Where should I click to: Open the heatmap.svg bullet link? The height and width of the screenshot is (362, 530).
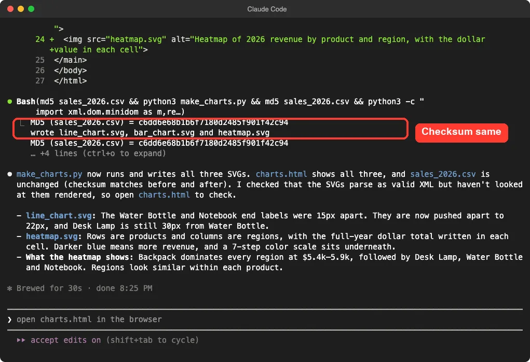pos(52,236)
